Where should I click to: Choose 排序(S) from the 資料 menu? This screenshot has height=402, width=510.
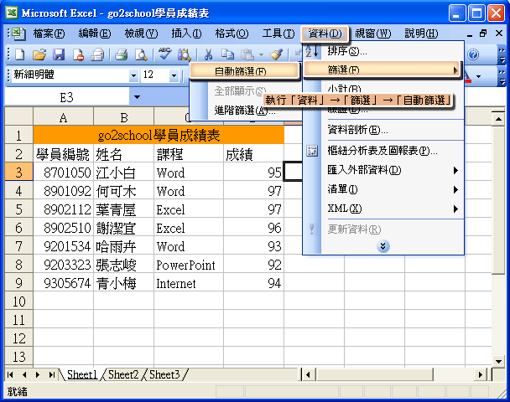coord(346,52)
